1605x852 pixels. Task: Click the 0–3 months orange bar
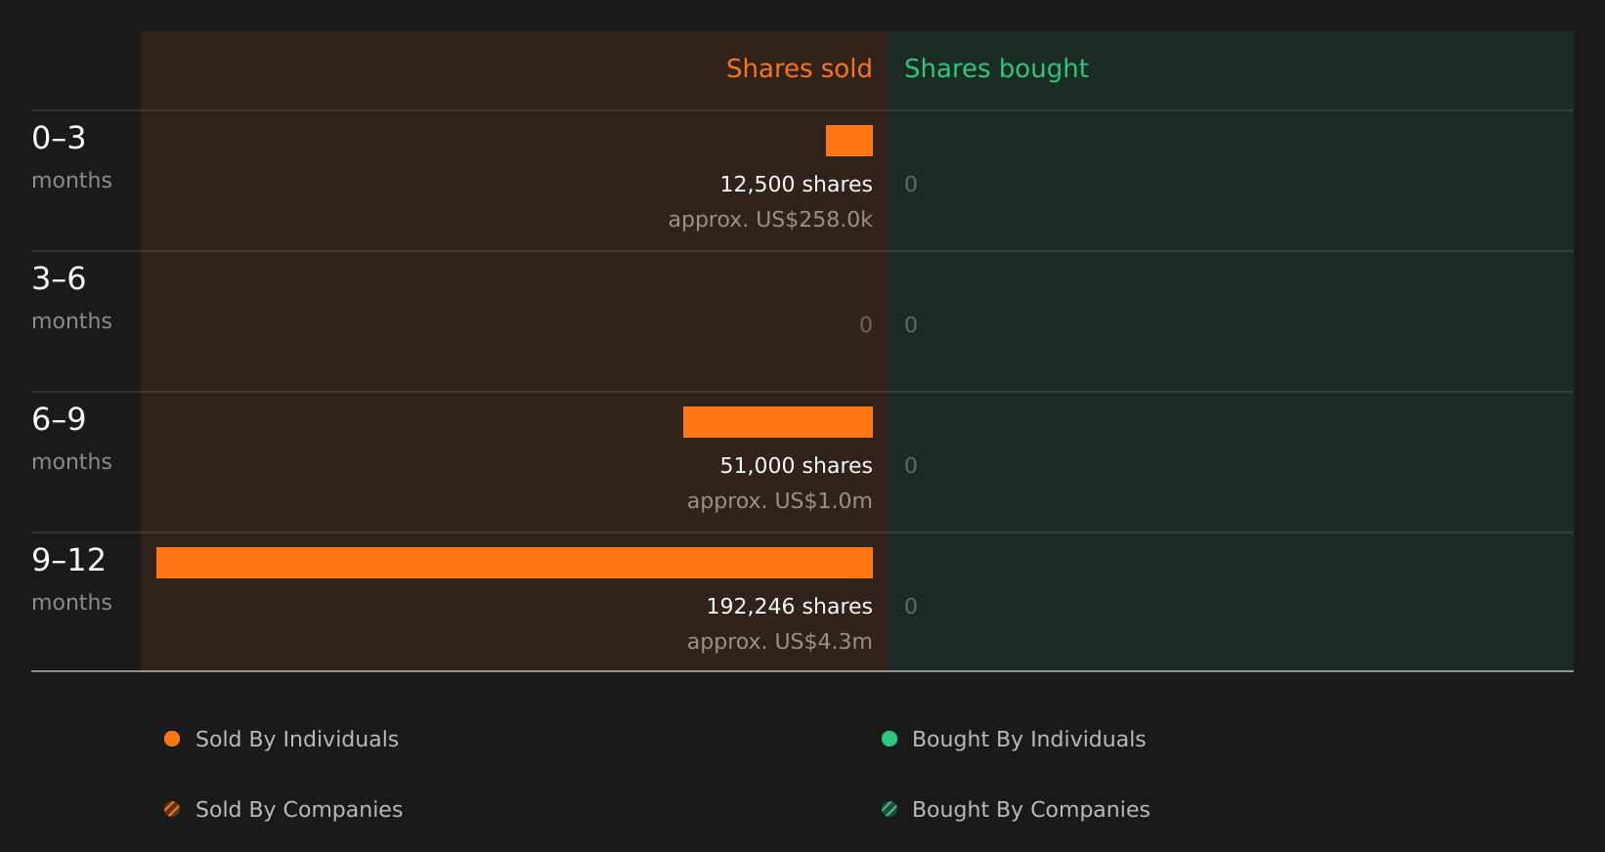click(x=849, y=141)
